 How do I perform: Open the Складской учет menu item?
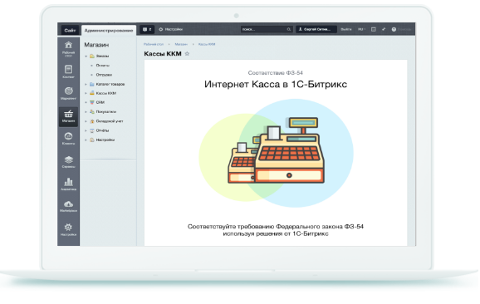(110, 121)
